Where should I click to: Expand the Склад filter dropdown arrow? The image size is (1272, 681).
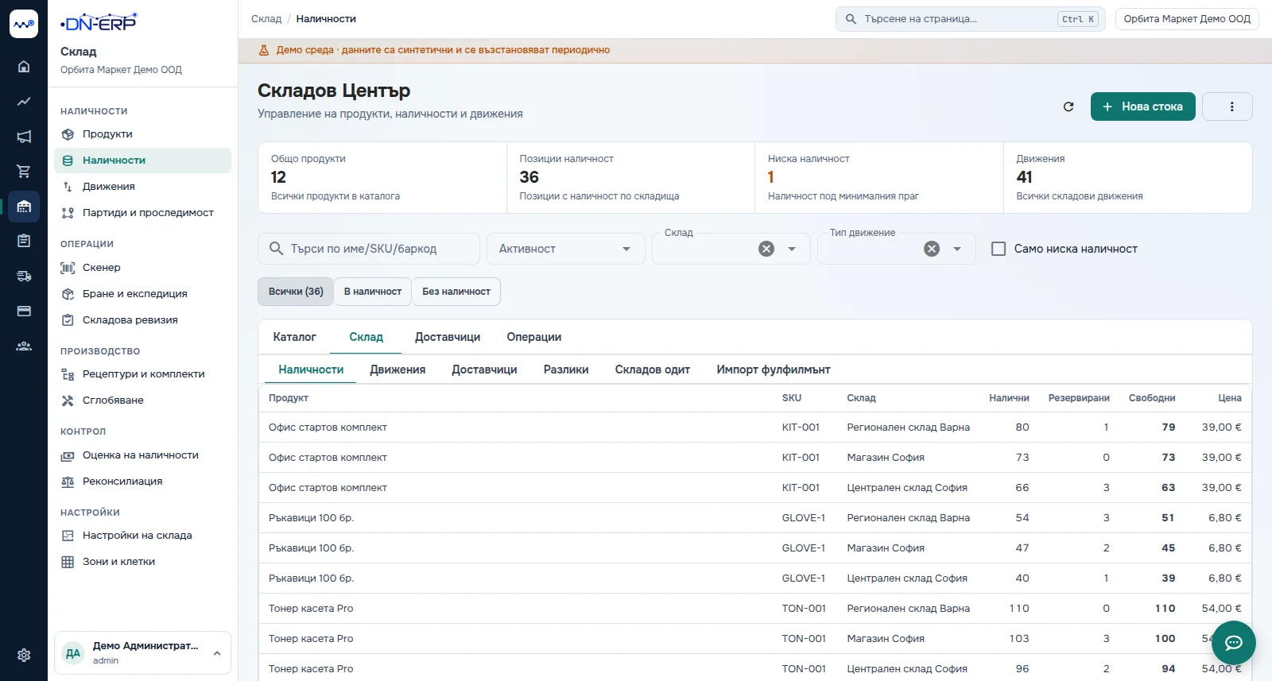click(792, 249)
